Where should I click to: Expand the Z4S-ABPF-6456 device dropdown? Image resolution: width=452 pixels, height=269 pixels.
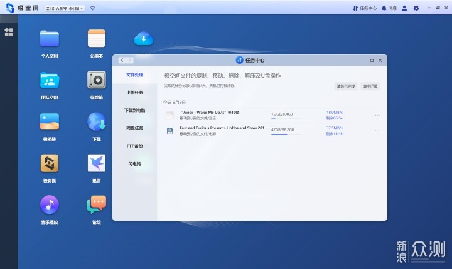pyautogui.click(x=65, y=8)
